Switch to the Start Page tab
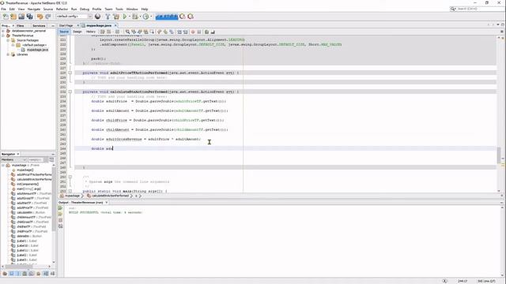The height and width of the screenshot is (284, 506). click(x=66, y=25)
